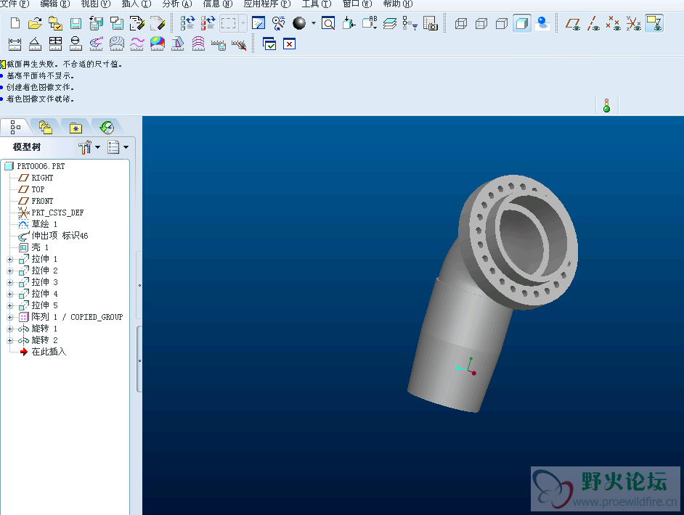Open the 编辑(E) menu

[x=55, y=4]
